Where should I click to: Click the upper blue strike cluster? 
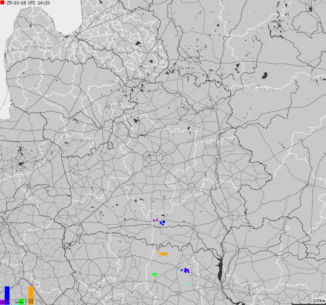coord(162,223)
